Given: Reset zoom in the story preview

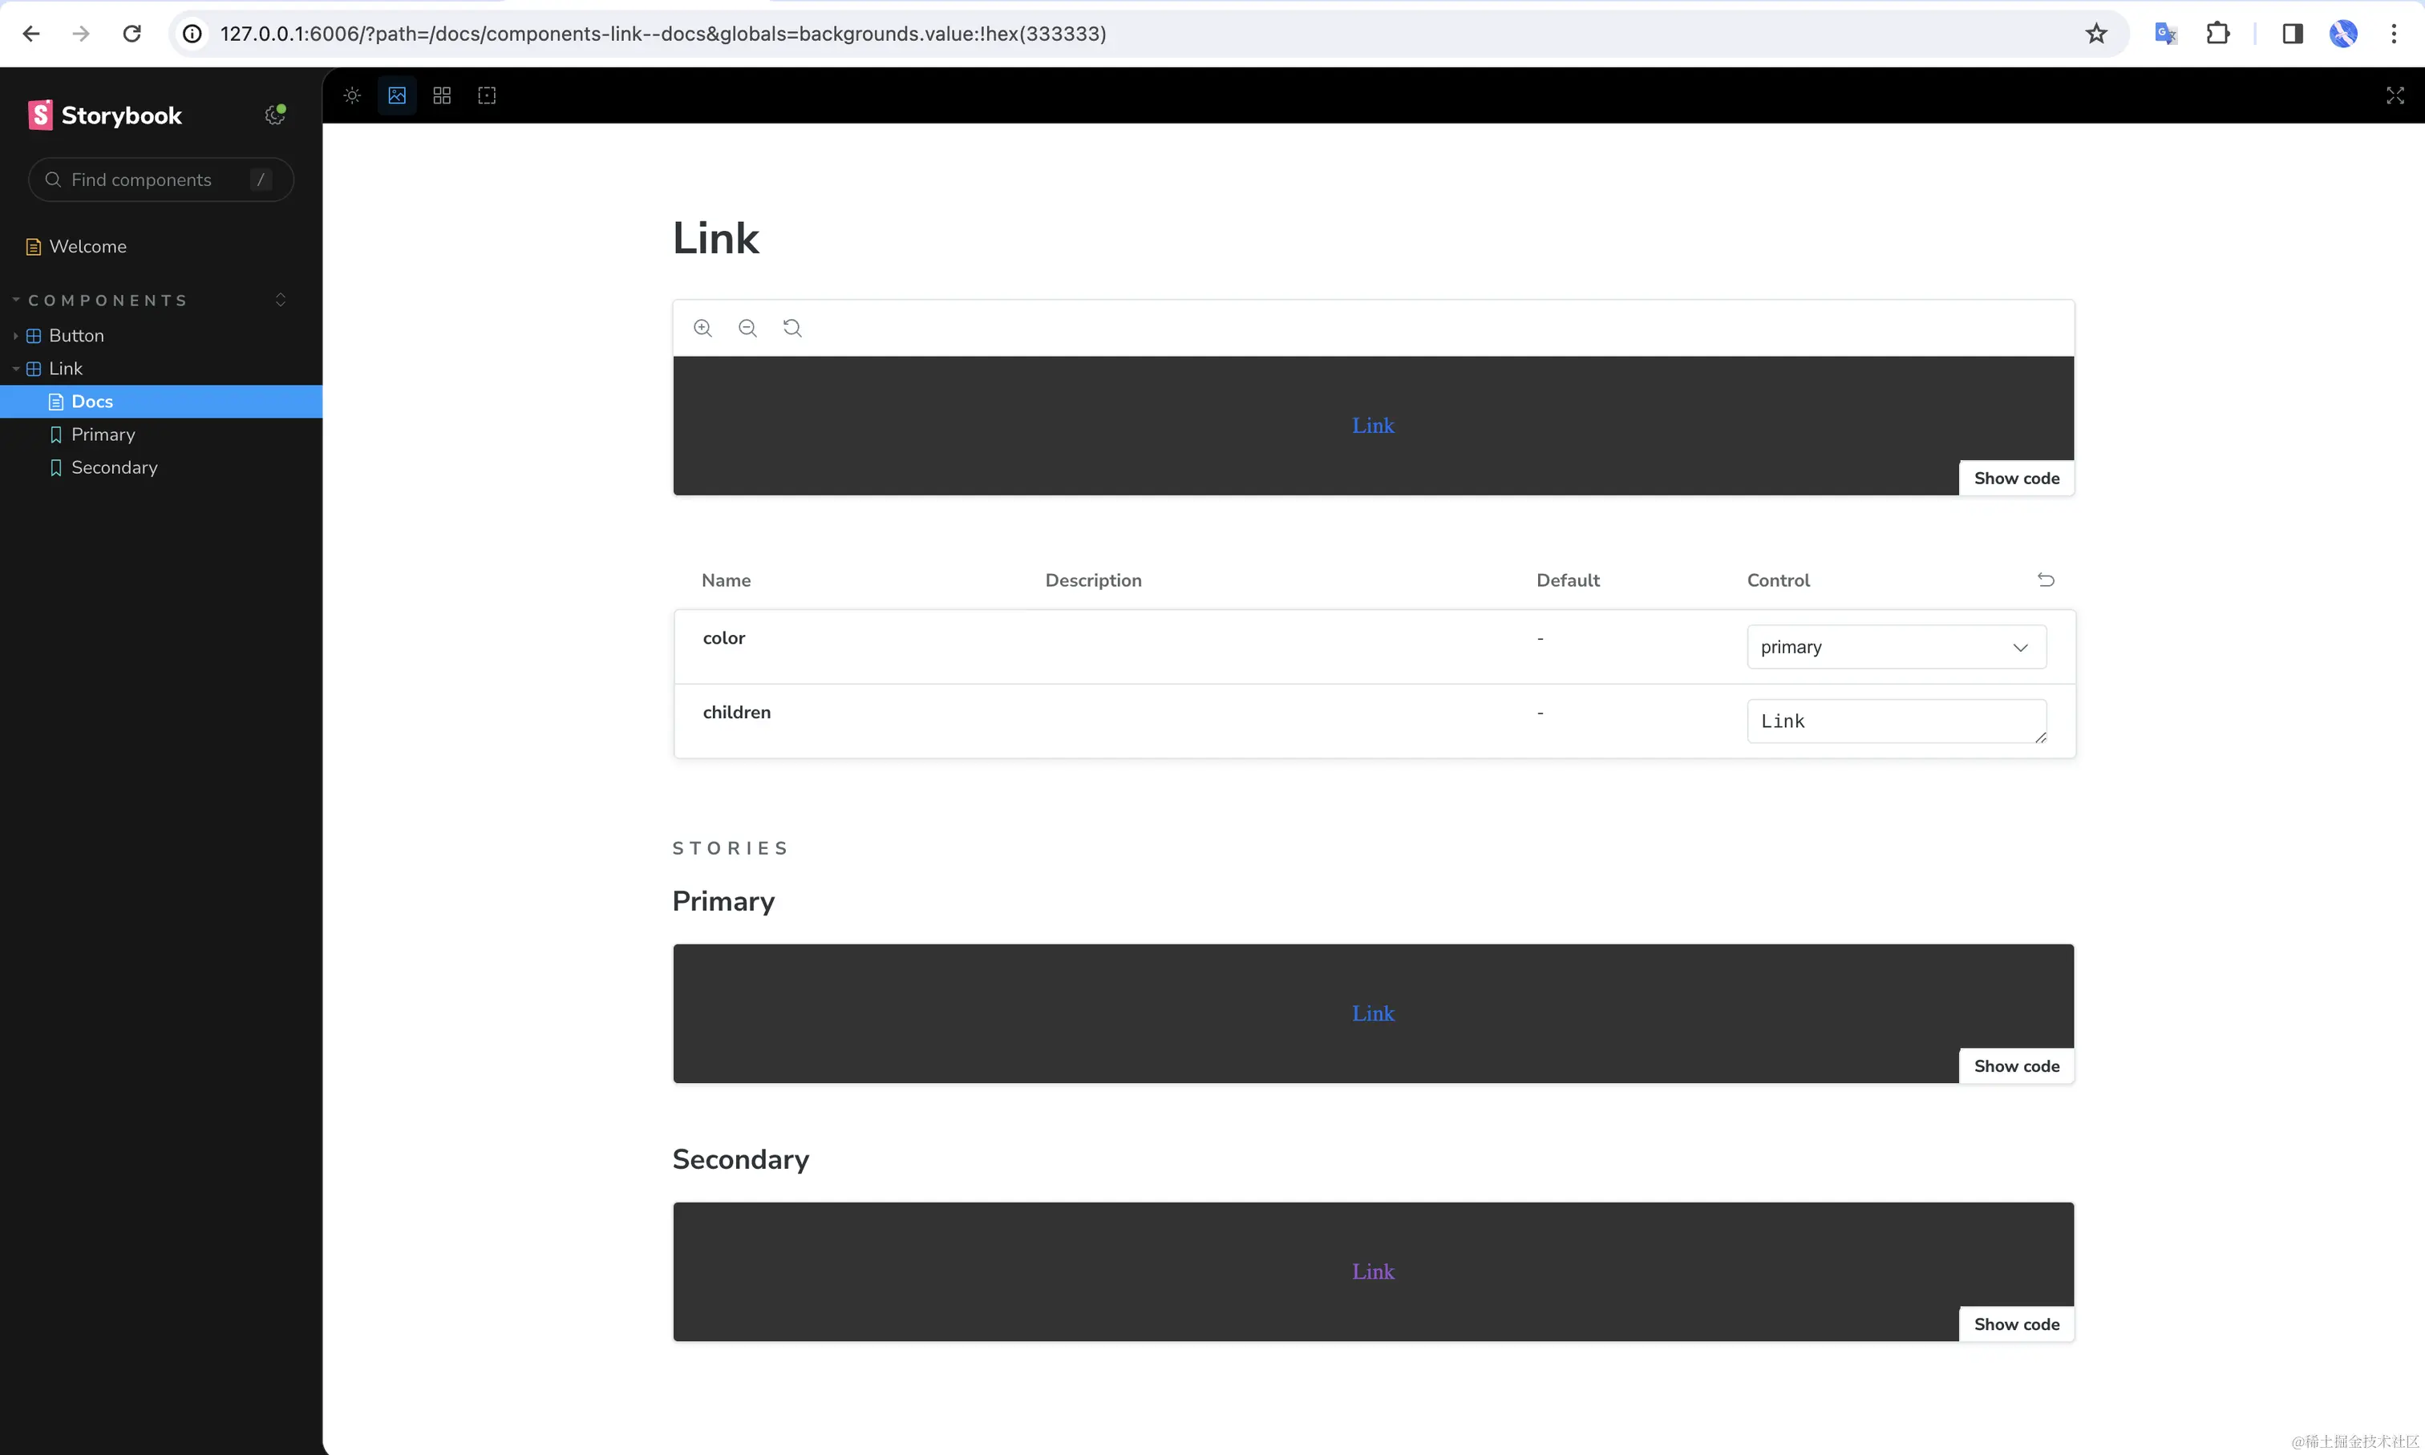Looking at the screenshot, I should pos(791,327).
